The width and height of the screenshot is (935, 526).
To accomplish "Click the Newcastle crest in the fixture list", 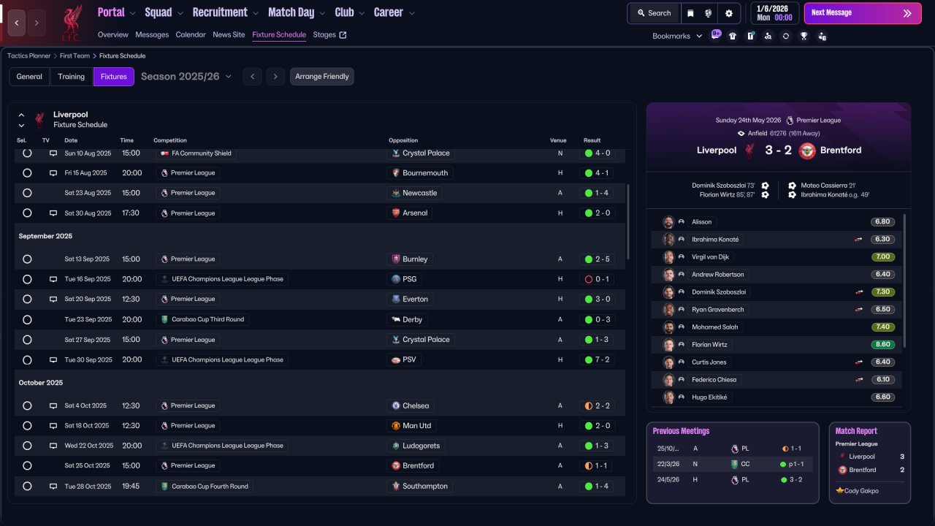I will 396,193.
